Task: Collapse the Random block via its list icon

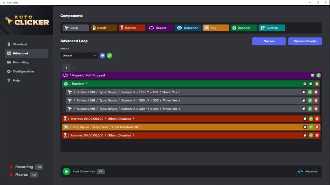Action: (305, 84)
